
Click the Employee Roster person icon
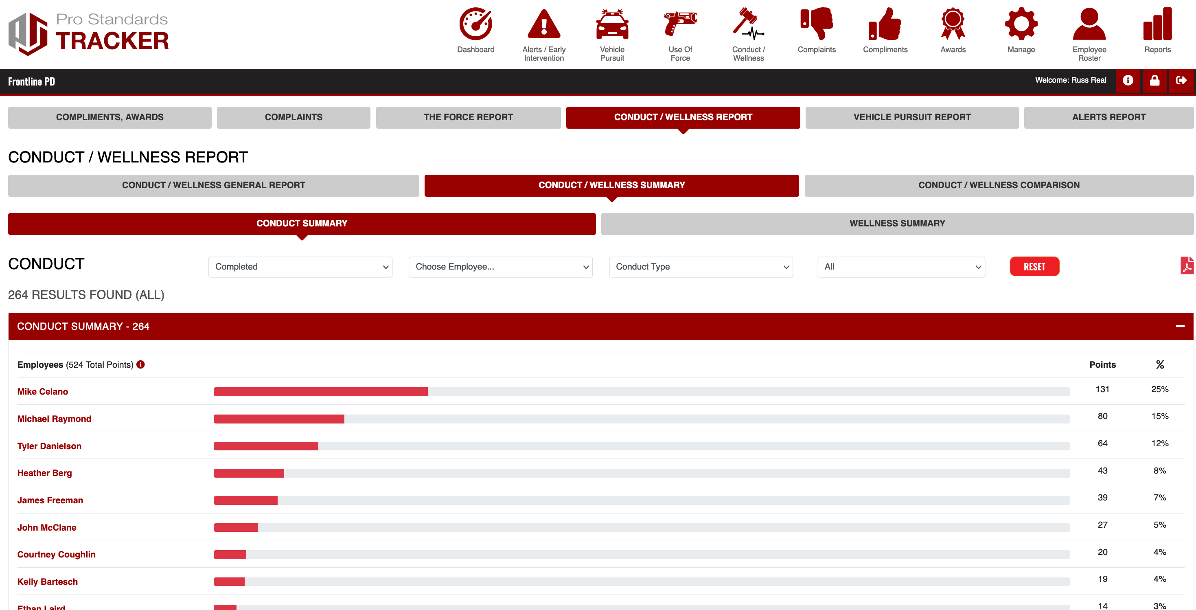(1089, 24)
